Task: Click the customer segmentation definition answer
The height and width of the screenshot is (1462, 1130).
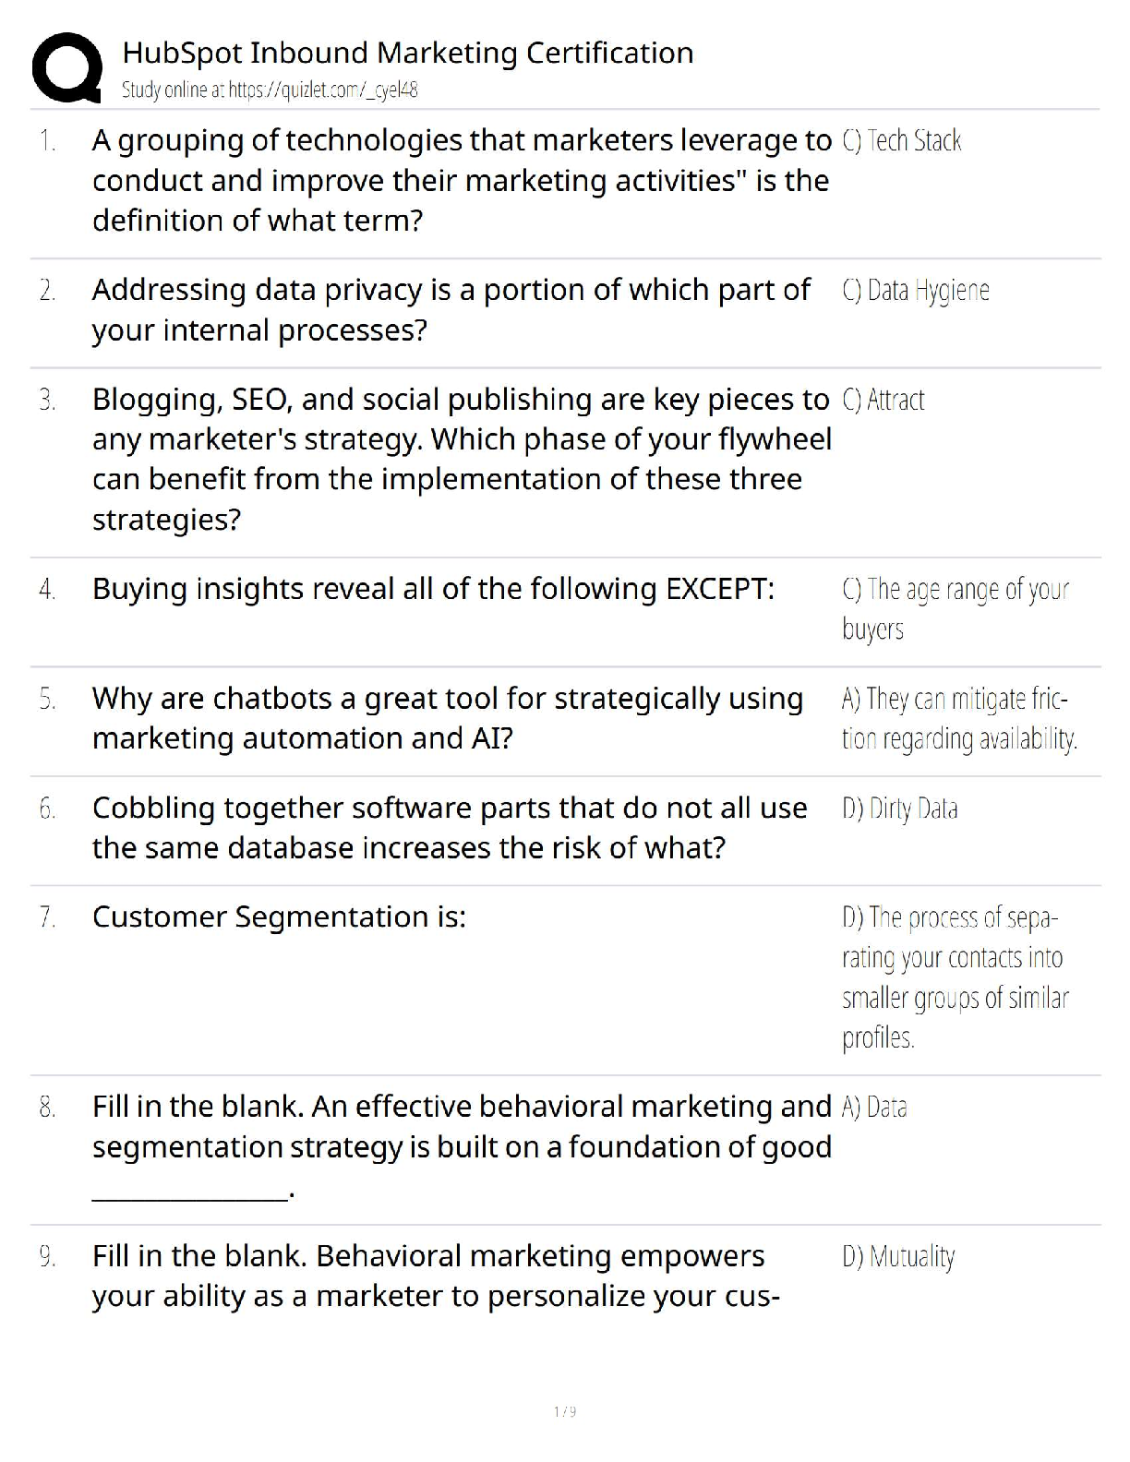Action: tap(955, 977)
